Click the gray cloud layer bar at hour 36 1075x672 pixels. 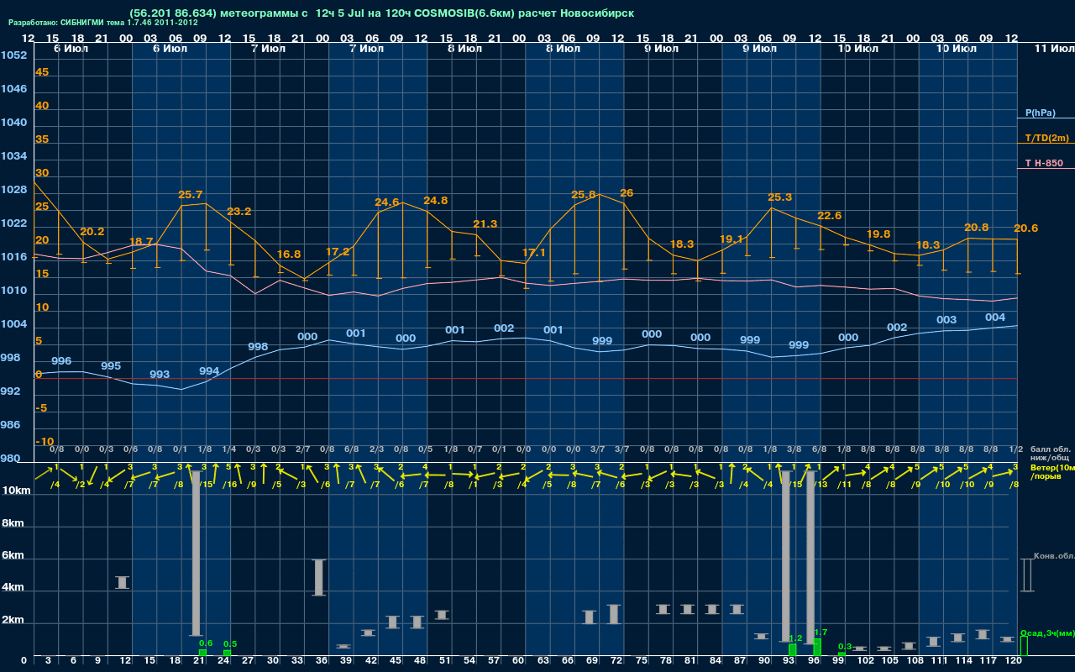pyautogui.click(x=319, y=578)
